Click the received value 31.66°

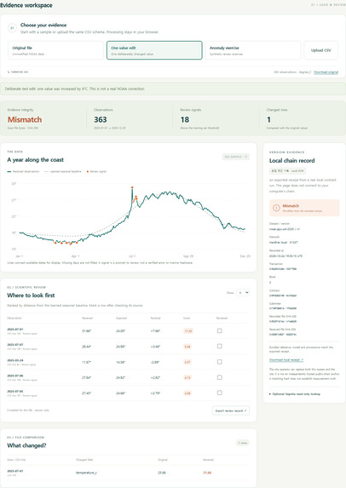pos(87,331)
